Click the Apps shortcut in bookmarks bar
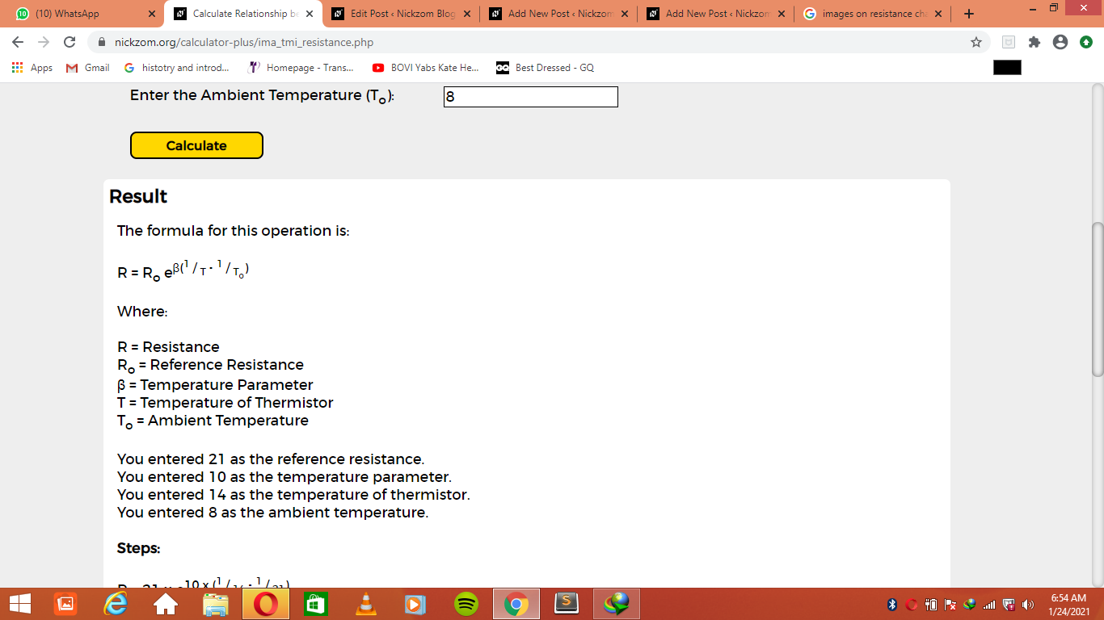Image resolution: width=1104 pixels, height=620 pixels. [32, 68]
